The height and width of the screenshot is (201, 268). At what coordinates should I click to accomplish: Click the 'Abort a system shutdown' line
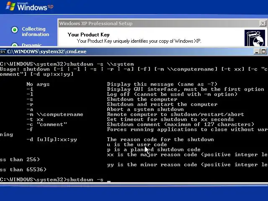tap(145, 109)
